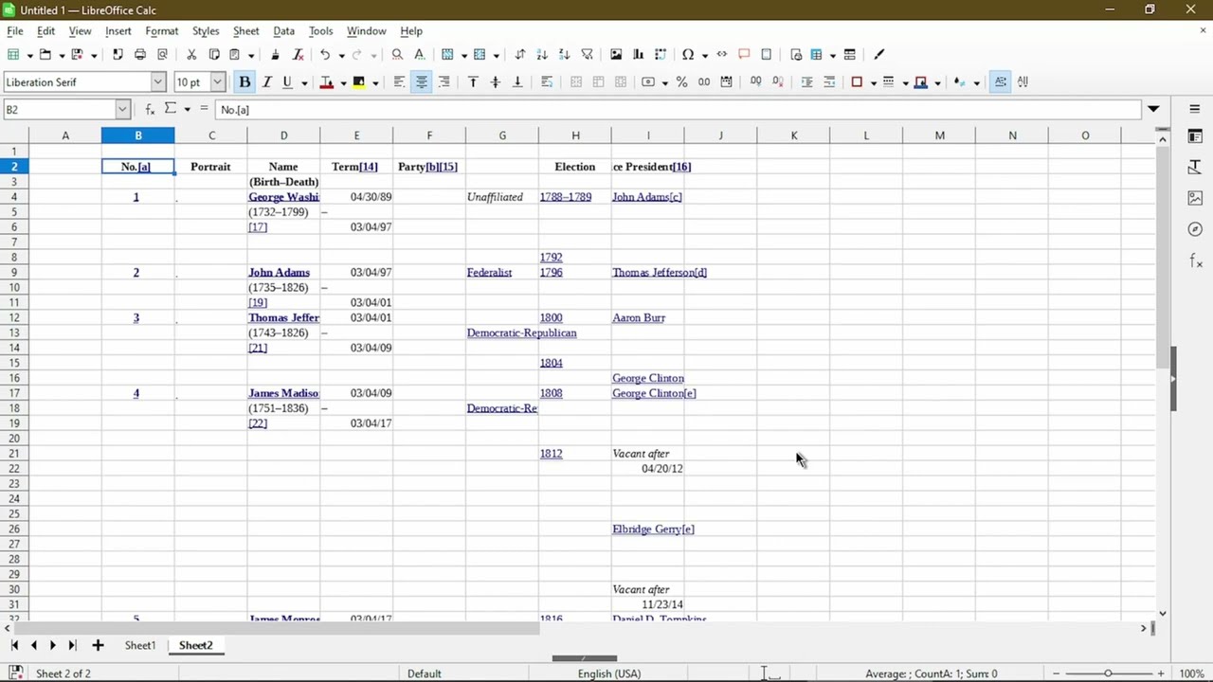Click the Show Draw Functions icon
The image size is (1213, 682).
coord(878,54)
